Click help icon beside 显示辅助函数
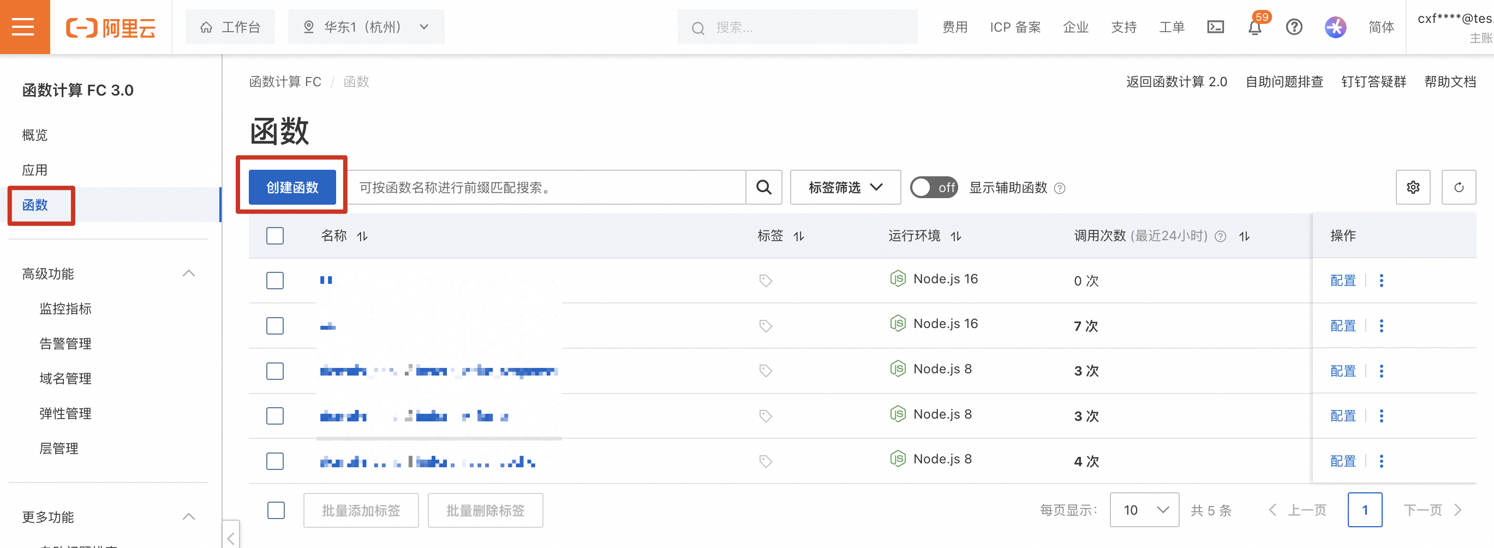Image resolution: width=1494 pixels, height=548 pixels. [x=1060, y=188]
